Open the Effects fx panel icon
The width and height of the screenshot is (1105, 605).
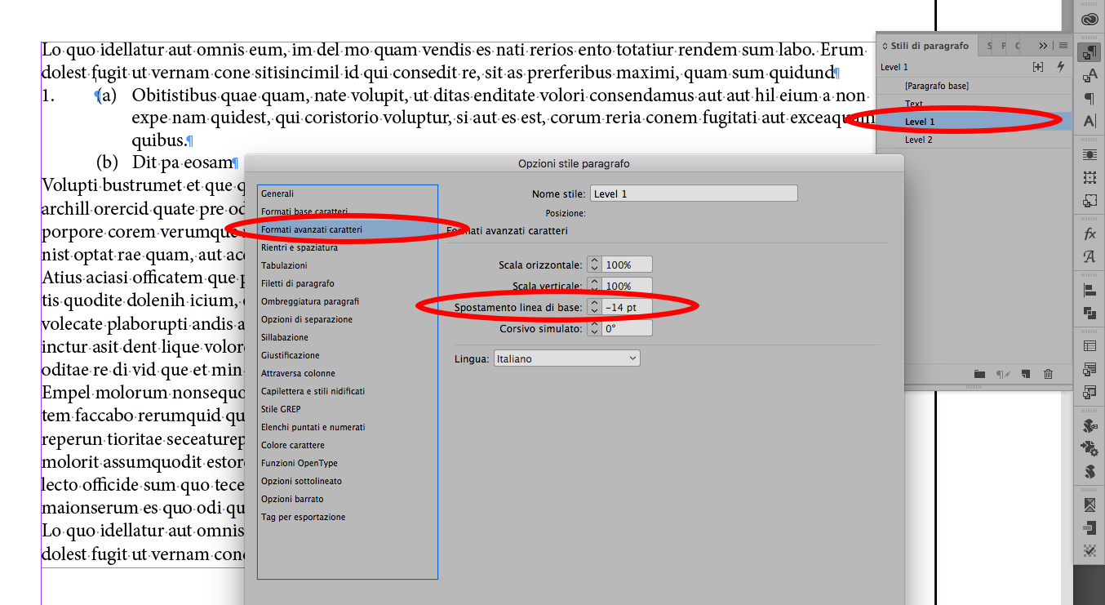(1089, 234)
